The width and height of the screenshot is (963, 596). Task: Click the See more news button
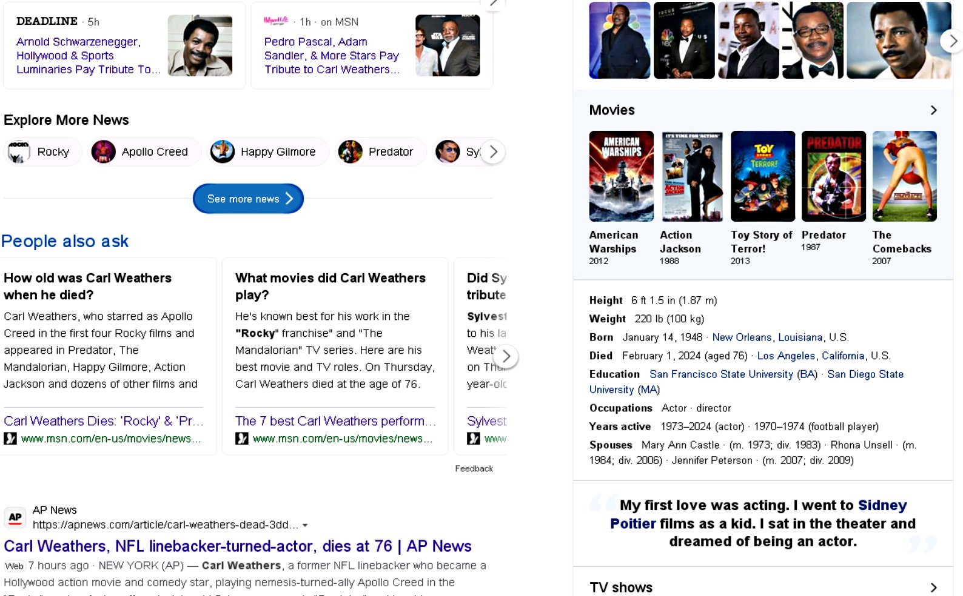pyautogui.click(x=248, y=199)
